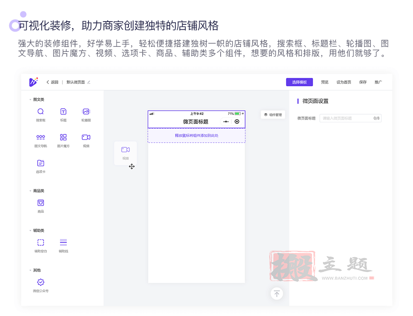This screenshot has height=316, width=413.
Task: Click the back-to-top arrow button
Action: tap(277, 294)
